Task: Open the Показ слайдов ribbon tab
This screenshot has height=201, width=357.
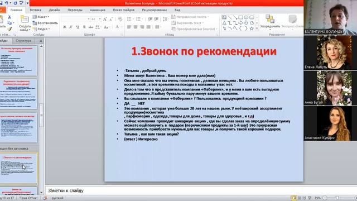Action: point(124,10)
